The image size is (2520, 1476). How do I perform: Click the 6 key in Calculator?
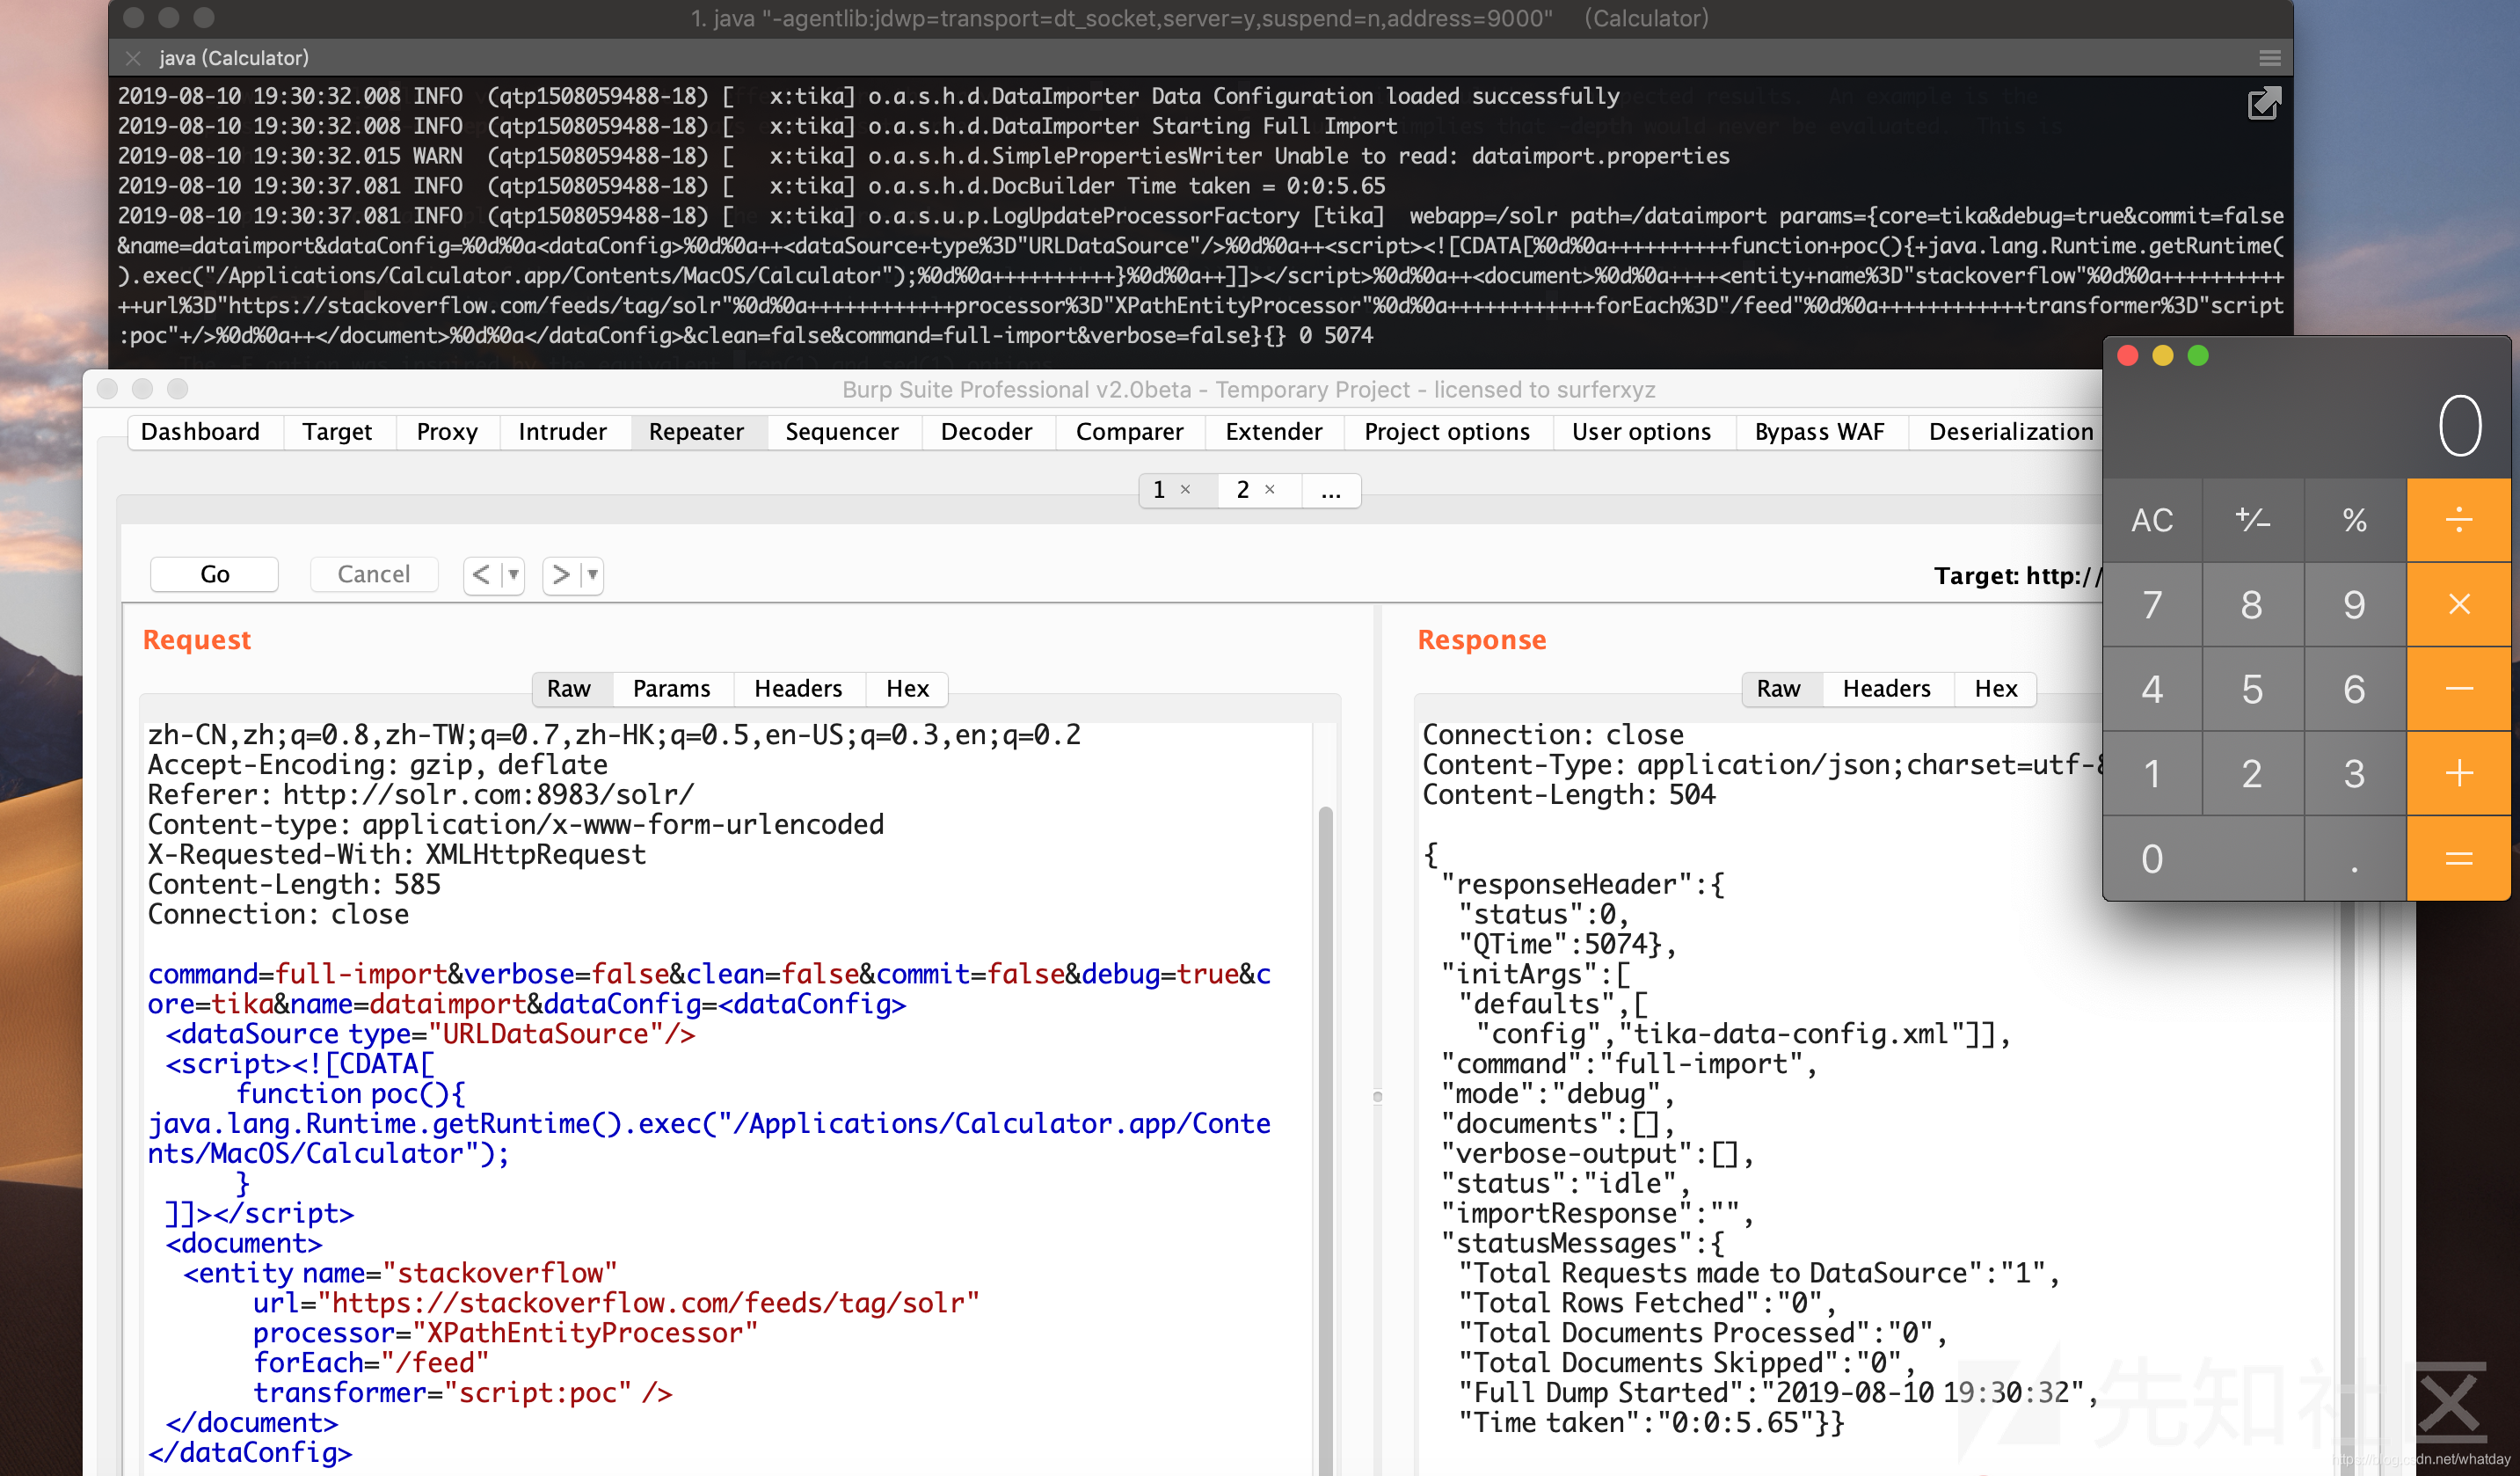[x=2354, y=689]
